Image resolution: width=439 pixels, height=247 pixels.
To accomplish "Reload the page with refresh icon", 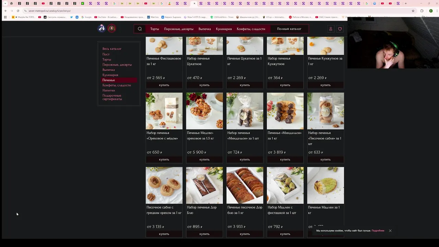I will 18,11.
